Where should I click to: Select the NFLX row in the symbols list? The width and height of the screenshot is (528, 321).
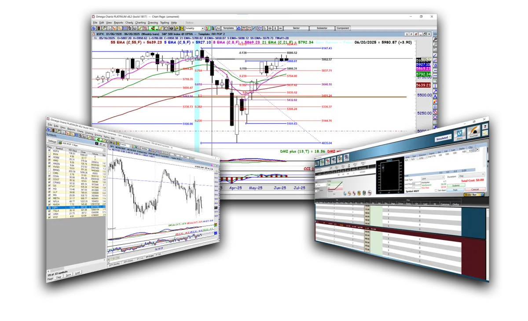point(77,201)
